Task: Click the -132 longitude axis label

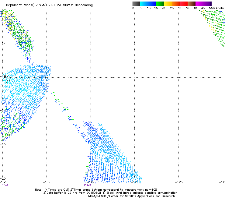Action: (47, 182)
